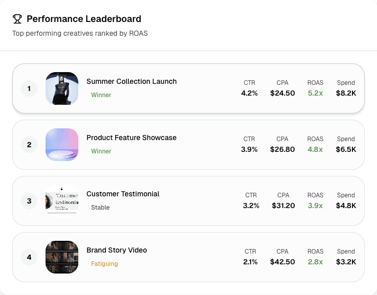Select the Brand Story Video title
This screenshot has width=377, height=295.
[117, 250]
